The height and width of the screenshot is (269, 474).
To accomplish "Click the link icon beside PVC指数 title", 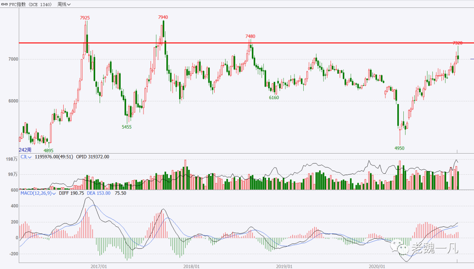I will tap(4, 4).
